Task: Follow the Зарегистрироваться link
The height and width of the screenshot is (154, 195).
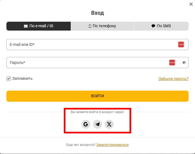Action: [112, 145]
